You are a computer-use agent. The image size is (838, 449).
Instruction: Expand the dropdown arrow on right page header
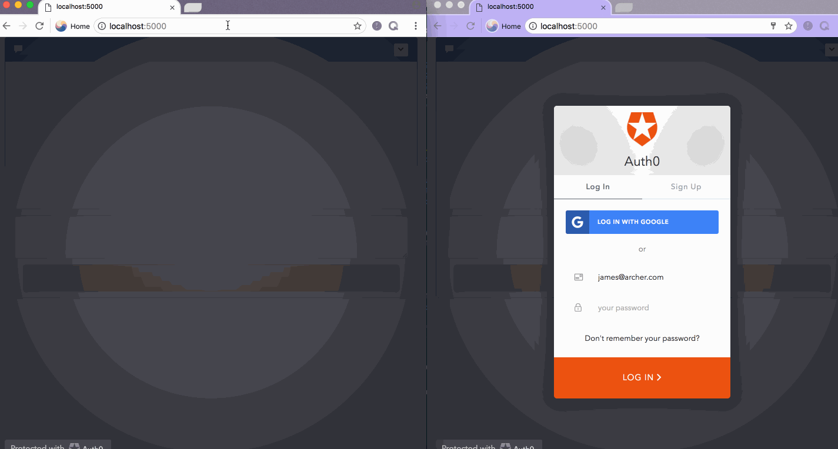[832, 49]
